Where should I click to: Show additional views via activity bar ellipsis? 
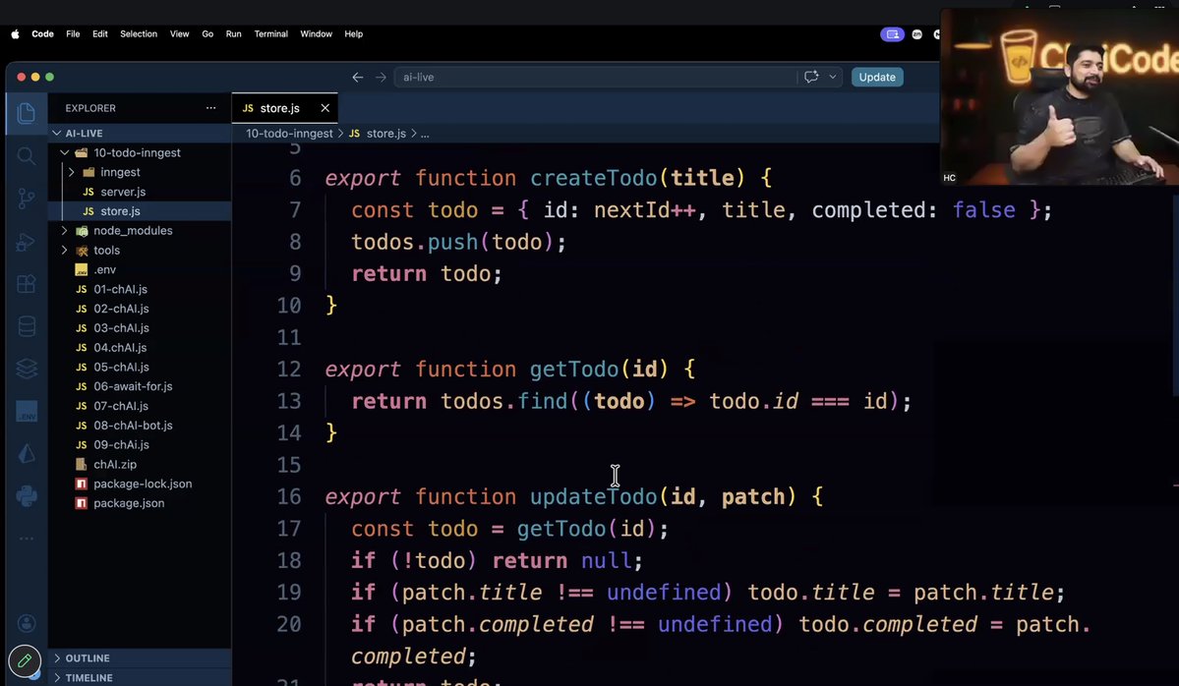(27, 538)
